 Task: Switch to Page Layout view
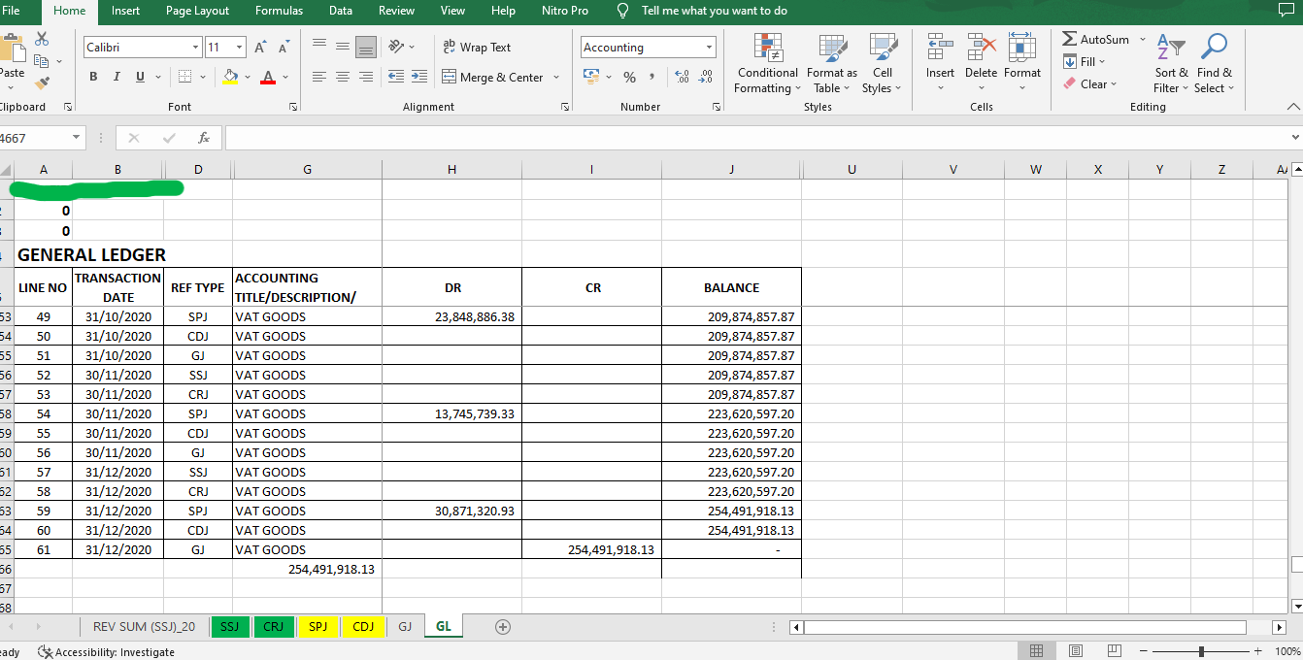click(x=1075, y=650)
